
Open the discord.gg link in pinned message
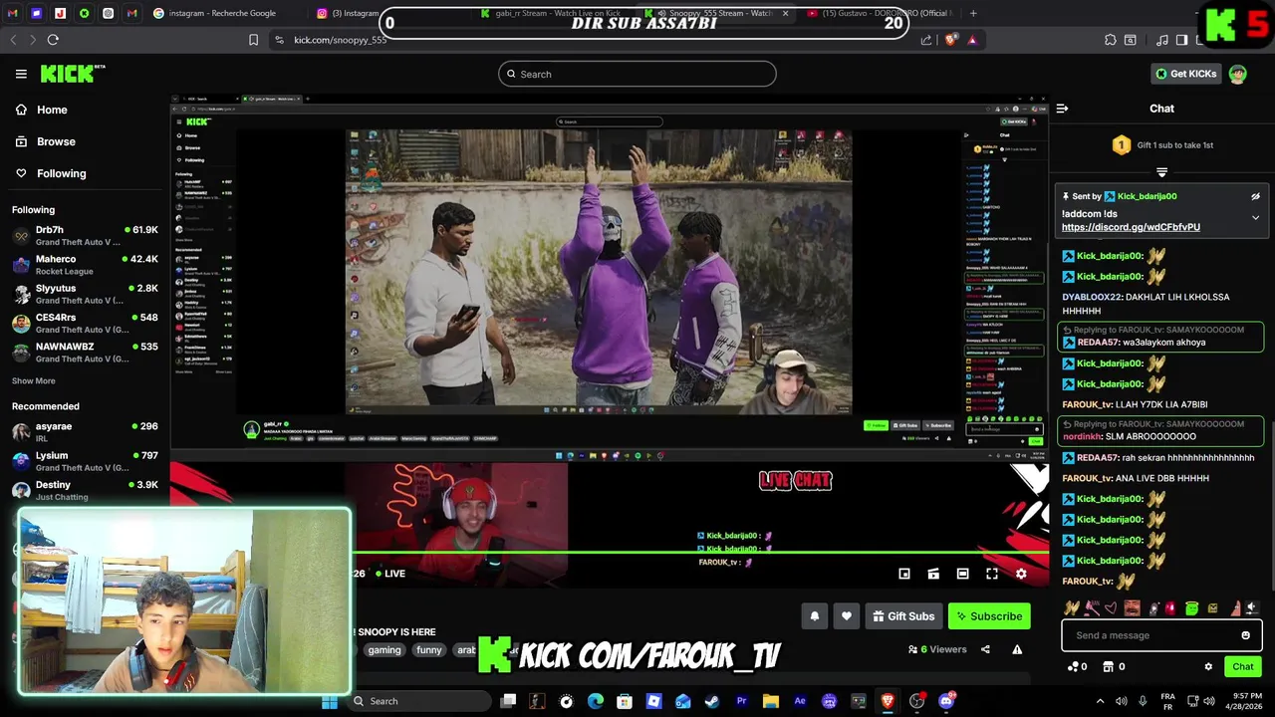click(1131, 227)
